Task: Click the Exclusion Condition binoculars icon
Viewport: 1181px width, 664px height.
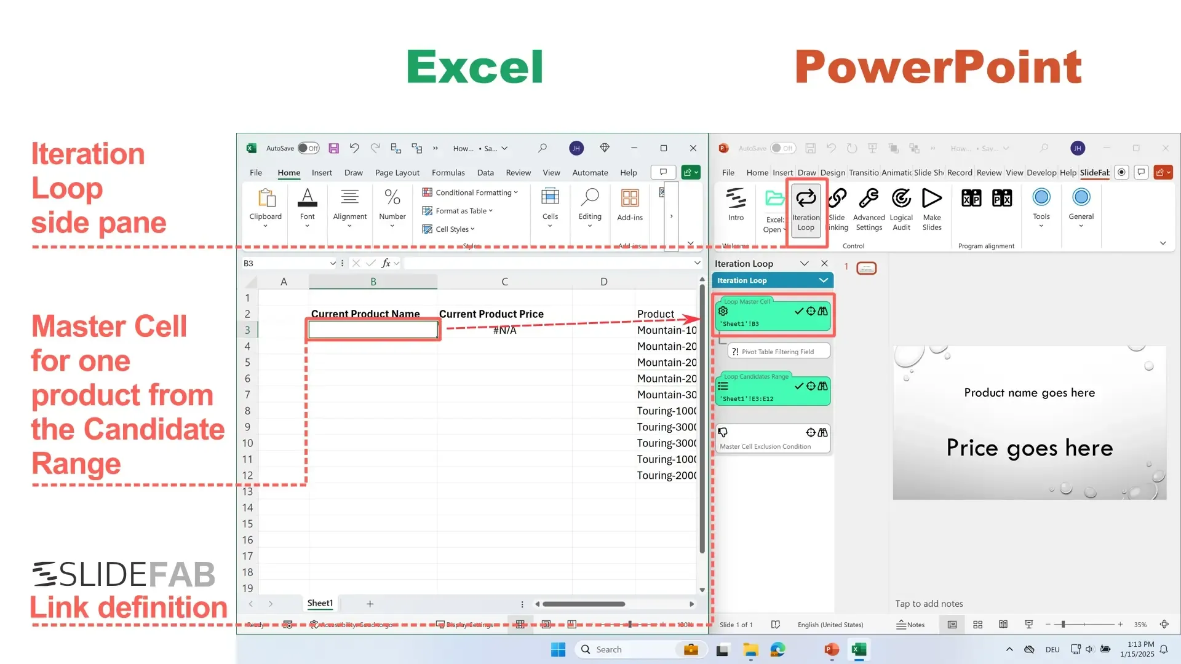Action: 822,432
